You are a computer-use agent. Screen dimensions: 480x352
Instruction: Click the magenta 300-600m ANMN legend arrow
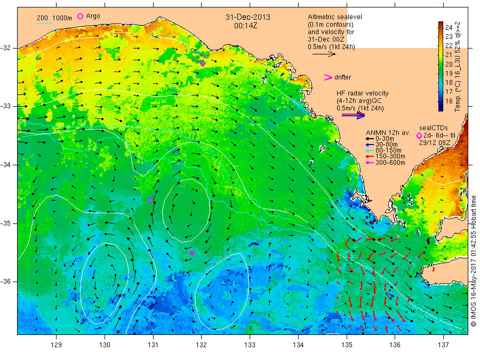click(x=370, y=163)
